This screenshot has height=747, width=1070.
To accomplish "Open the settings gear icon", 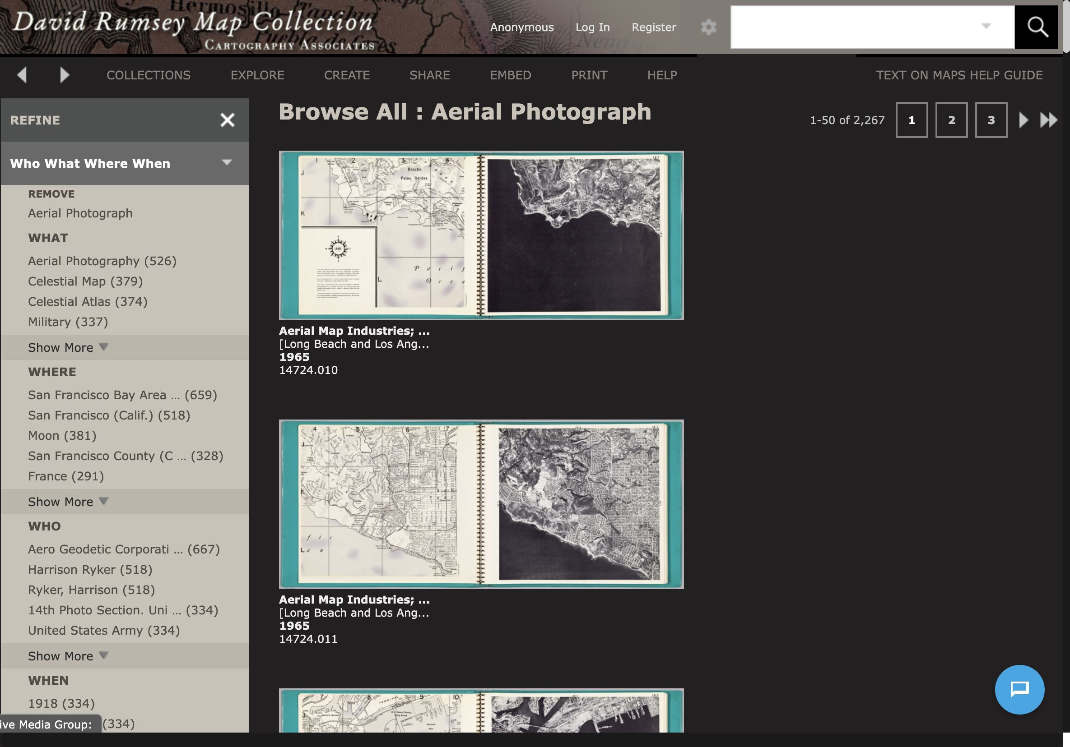I will pyautogui.click(x=708, y=27).
